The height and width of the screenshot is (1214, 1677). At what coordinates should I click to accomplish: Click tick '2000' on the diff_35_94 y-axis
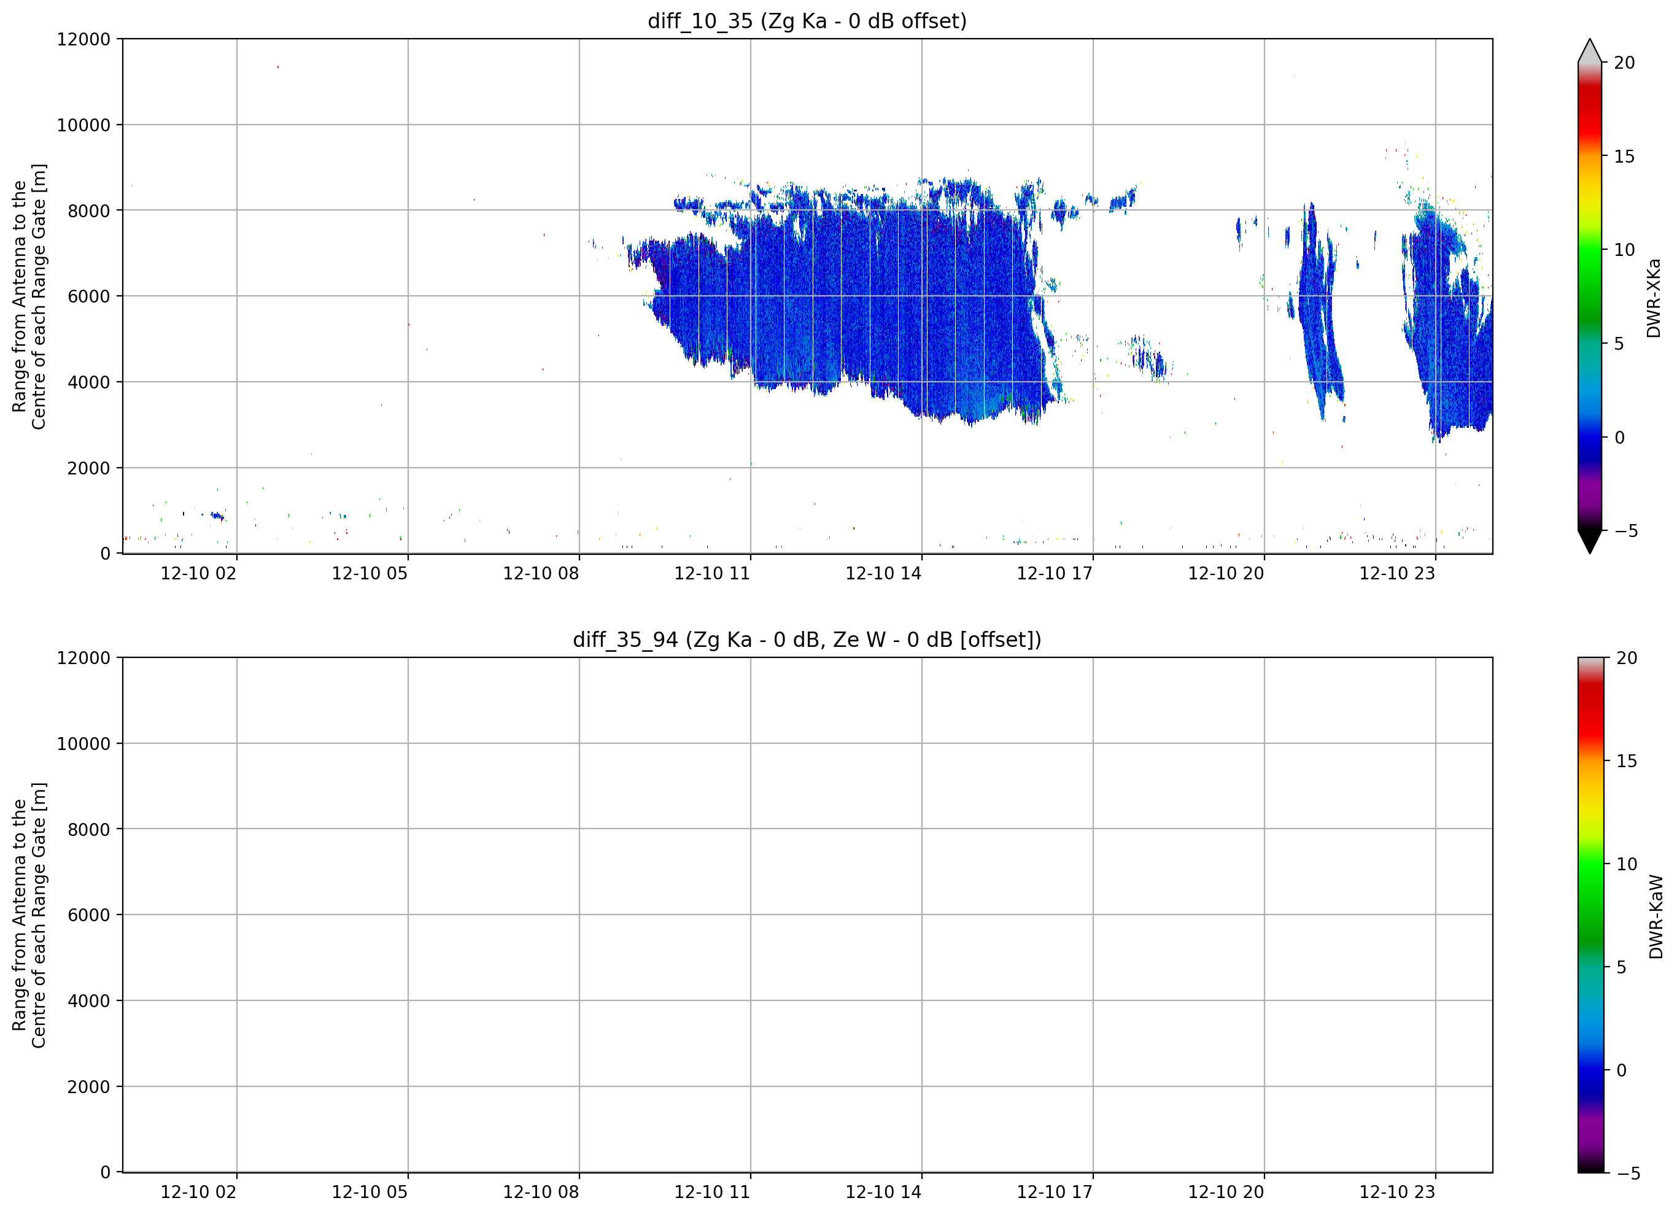(x=89, y=1087)
